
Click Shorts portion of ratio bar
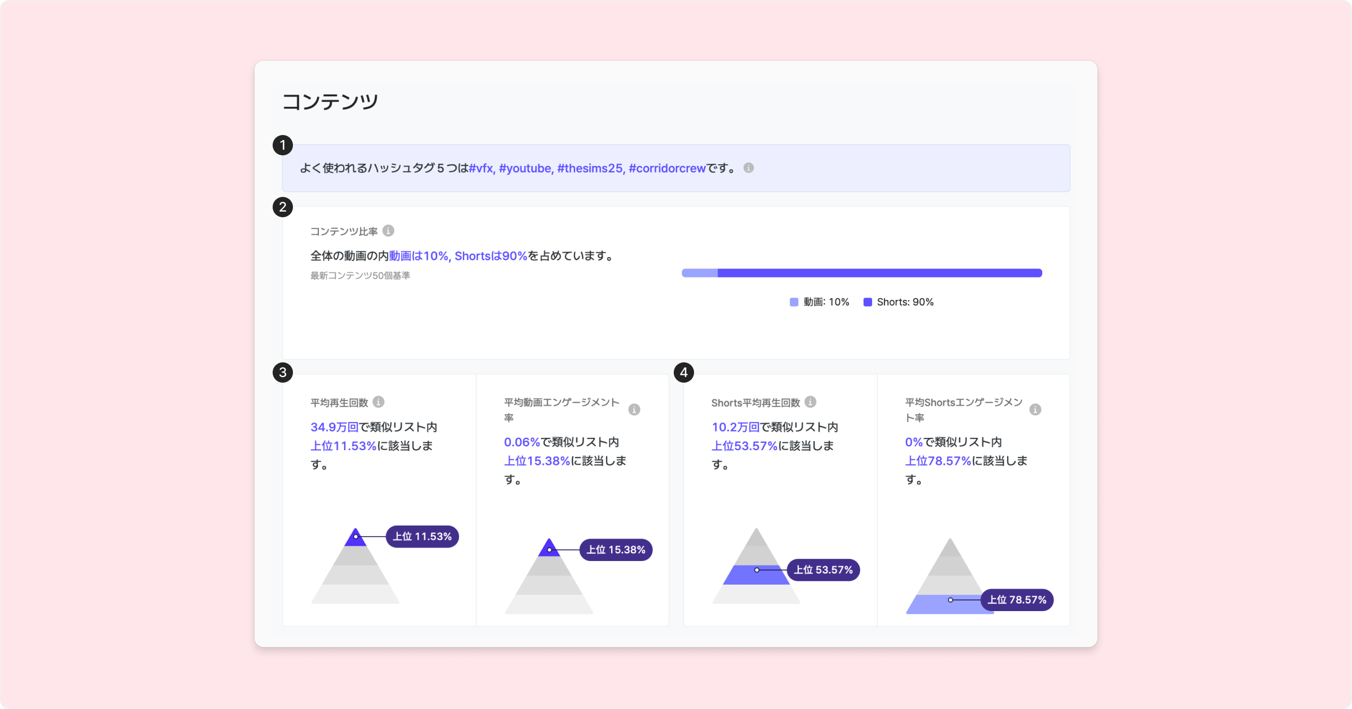(x=879, y=273)
